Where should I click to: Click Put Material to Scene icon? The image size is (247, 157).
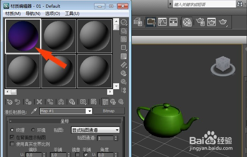click(18, 102)
